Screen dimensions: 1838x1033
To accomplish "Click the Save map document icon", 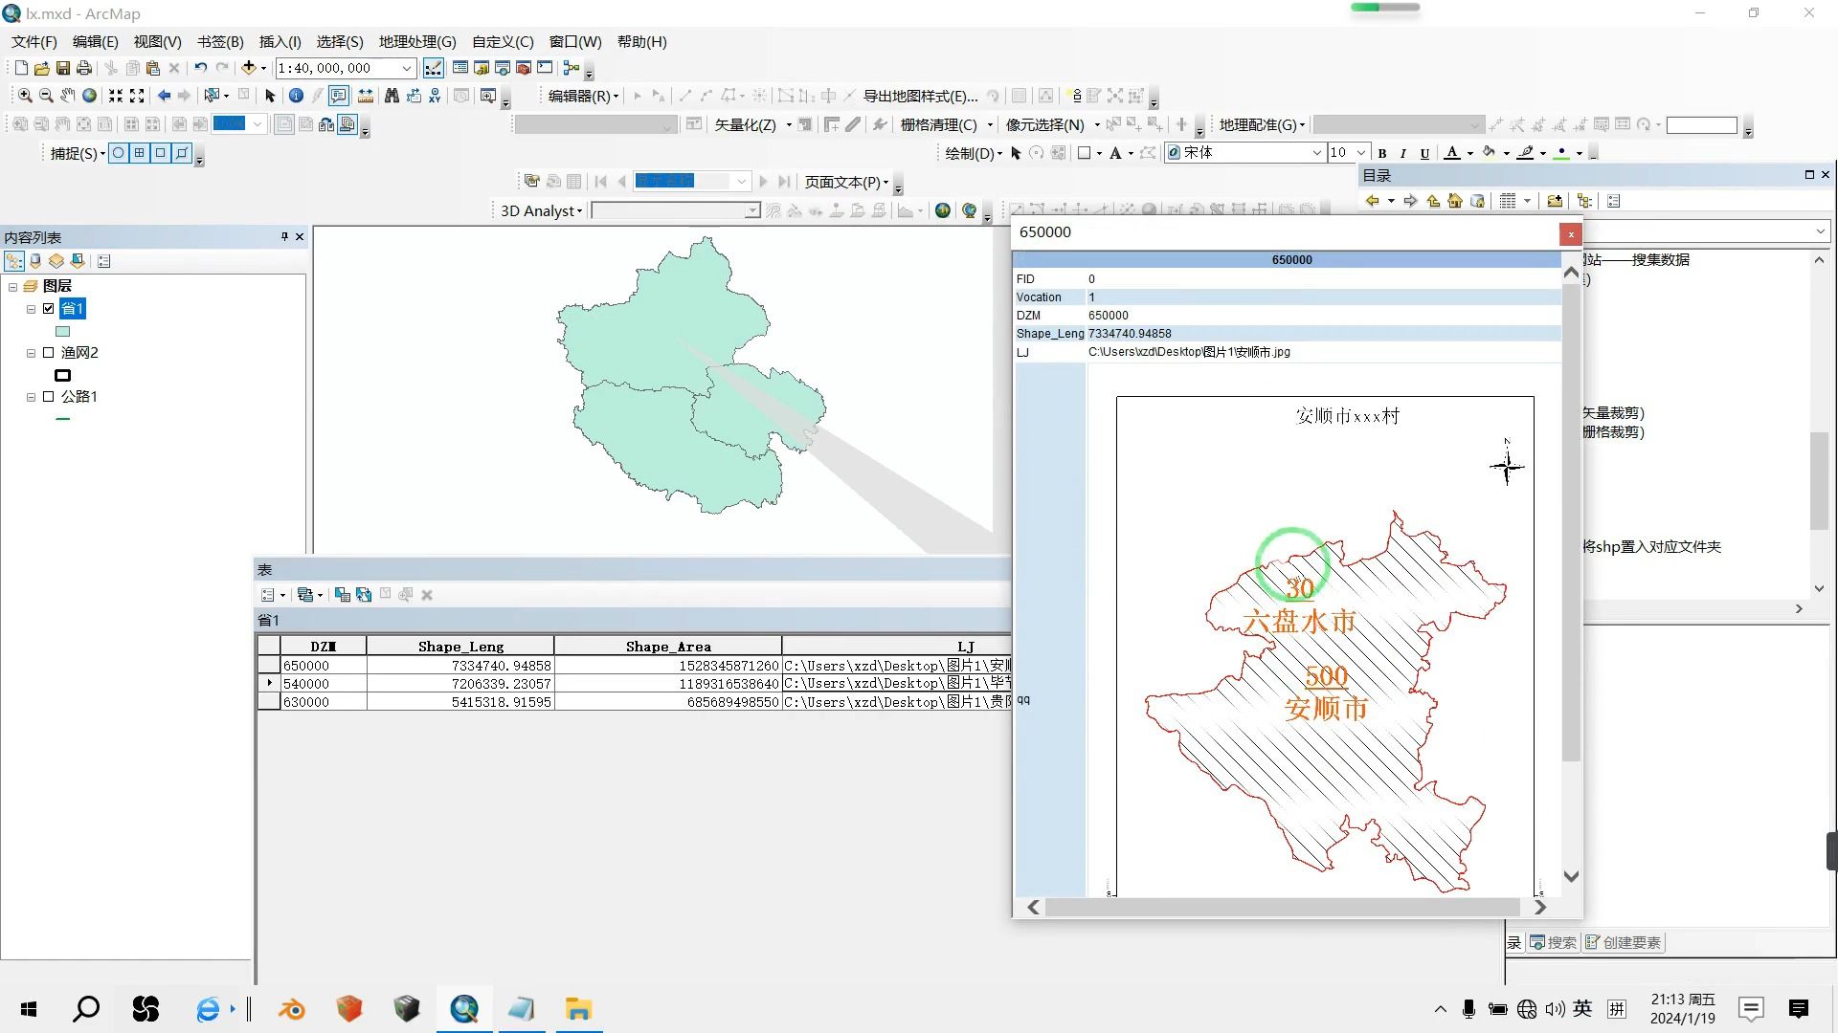I will 63,68.
